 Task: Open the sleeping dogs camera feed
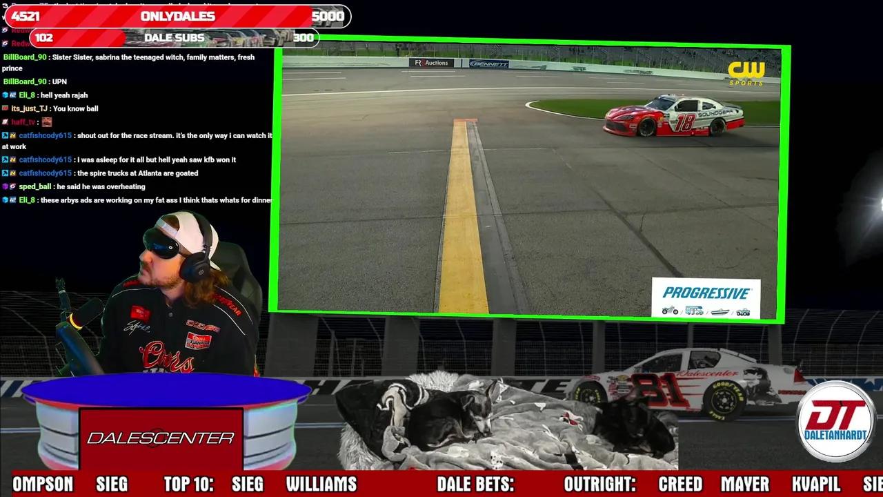pyautogui.click(x=507, y=421)
